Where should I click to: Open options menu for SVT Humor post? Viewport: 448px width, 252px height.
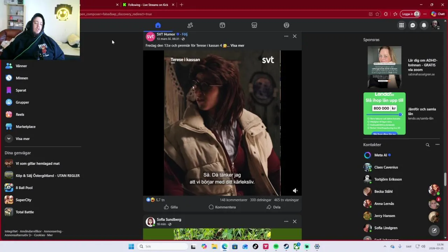286,36
